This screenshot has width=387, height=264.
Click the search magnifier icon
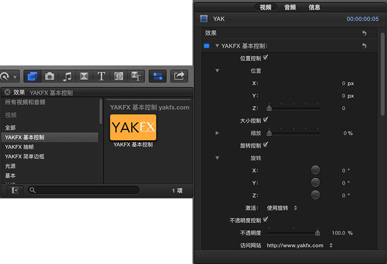tap(32, 190)
